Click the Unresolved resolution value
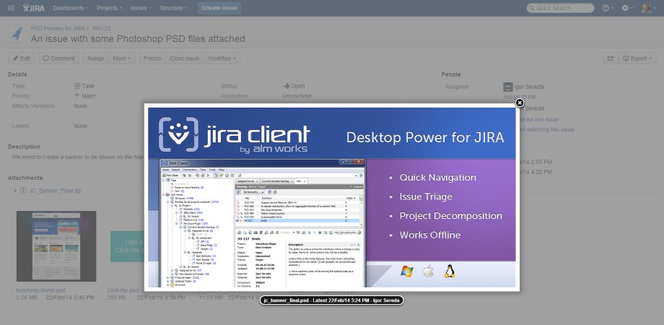This screenshot has height=325, width=664. tap(297, 96)
